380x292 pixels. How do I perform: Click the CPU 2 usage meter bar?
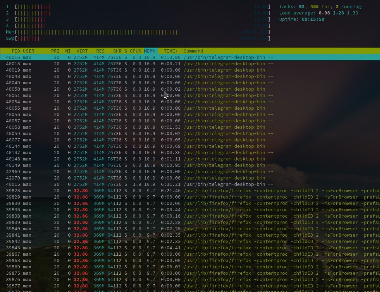[x=143, y=13]
